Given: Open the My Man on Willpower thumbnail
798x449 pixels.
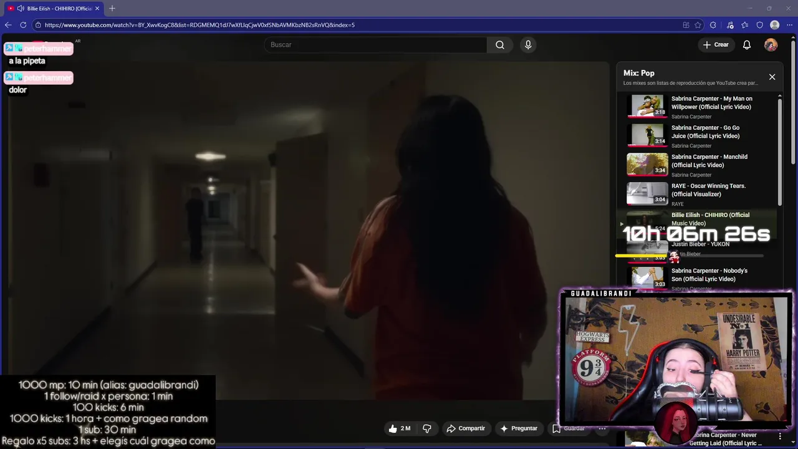Looking at the screenshot, I should click(647, 106).
